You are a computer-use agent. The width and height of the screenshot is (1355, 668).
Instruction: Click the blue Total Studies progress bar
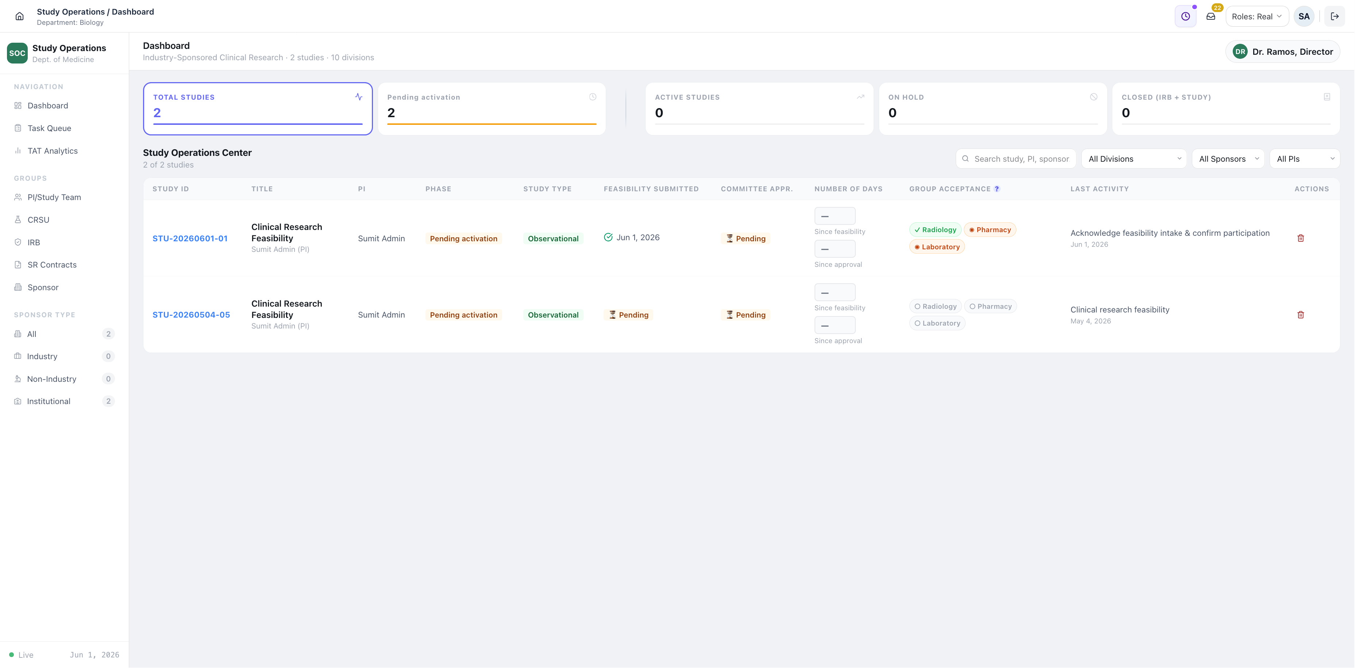click(258, 124)
